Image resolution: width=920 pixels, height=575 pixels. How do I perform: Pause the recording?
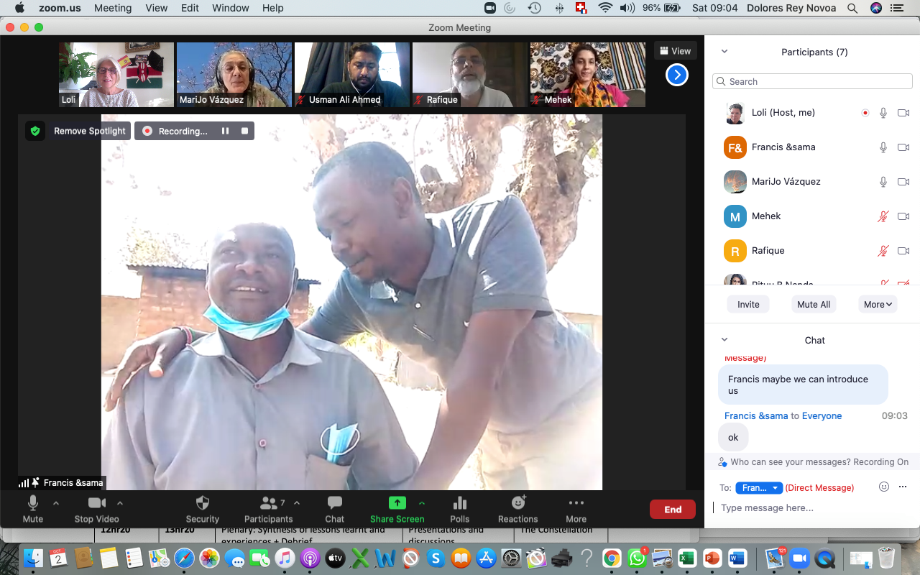(225, 131)
